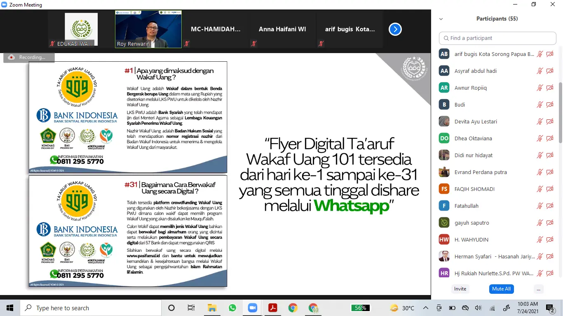563x316 pixels.
Task: Click the 30°C weather widget
Action: tap(402, 308)
